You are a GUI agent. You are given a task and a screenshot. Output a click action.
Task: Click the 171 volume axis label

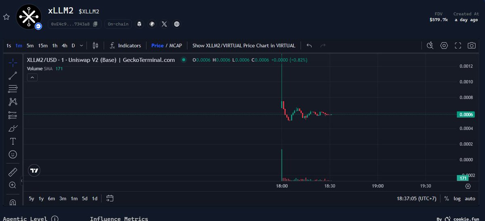pyautogui.click(x=462, y=178)
